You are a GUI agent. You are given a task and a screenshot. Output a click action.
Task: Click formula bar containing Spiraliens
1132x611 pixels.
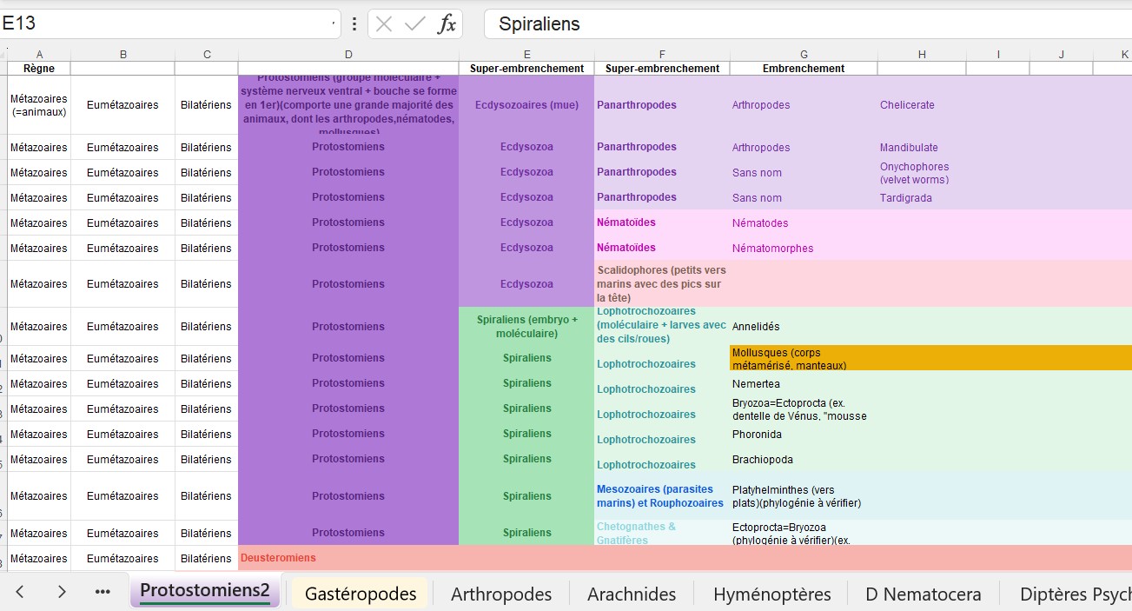pyautogui.click(x=808, y=24)
